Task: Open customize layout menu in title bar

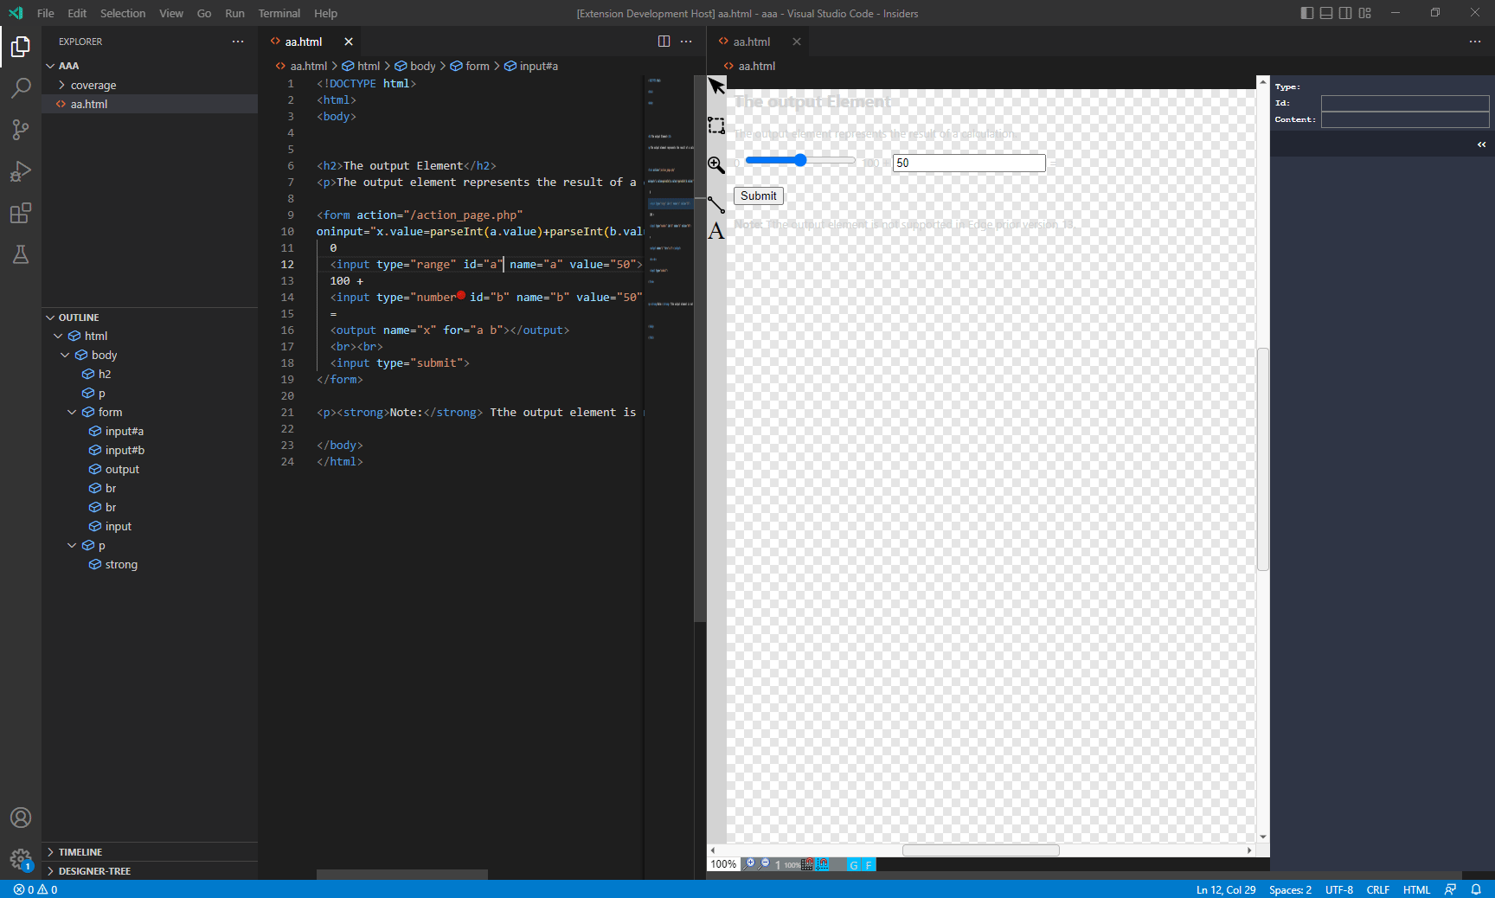Action: pyautogui.click(x=1365, y=13)
